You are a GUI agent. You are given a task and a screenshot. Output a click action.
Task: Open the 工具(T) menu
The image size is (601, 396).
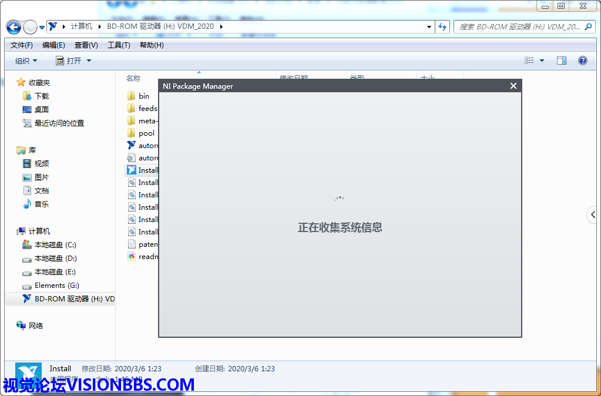(119, 45)
